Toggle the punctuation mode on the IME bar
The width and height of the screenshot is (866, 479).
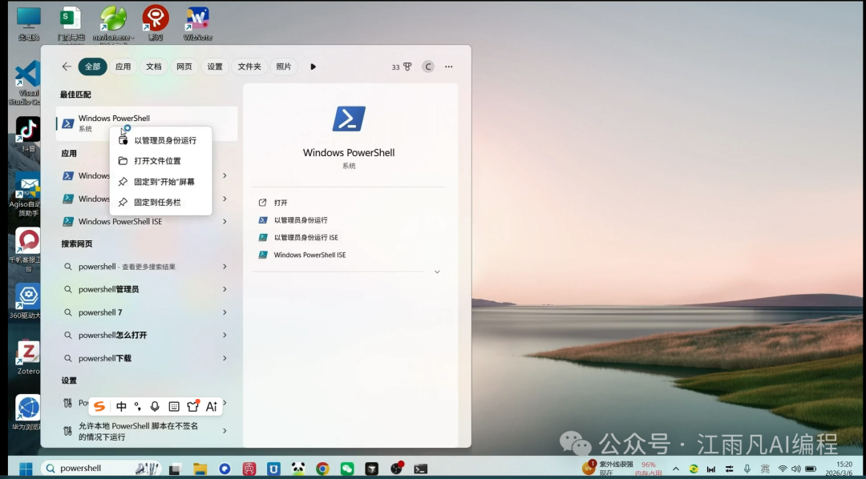(138, 407)
